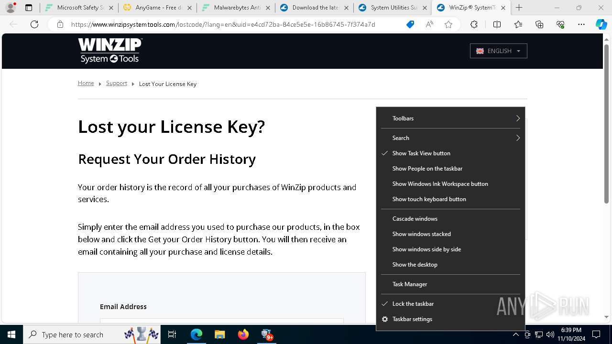Toggle Lock the taskbar option
Image resolution: width=612 pixels, height=344 pixels.
(450, 304)
